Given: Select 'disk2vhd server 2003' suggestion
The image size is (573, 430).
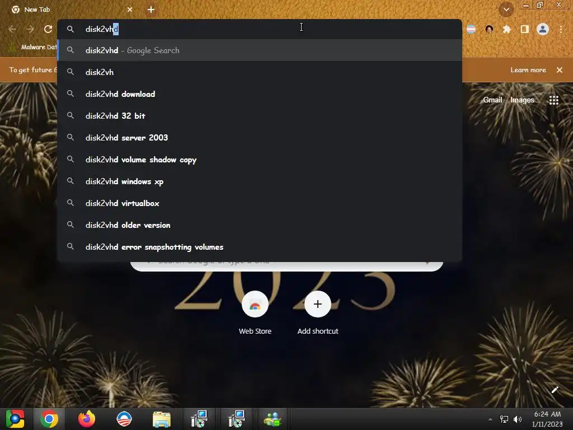Looking at the screenshot, I should tap(260, 138).
